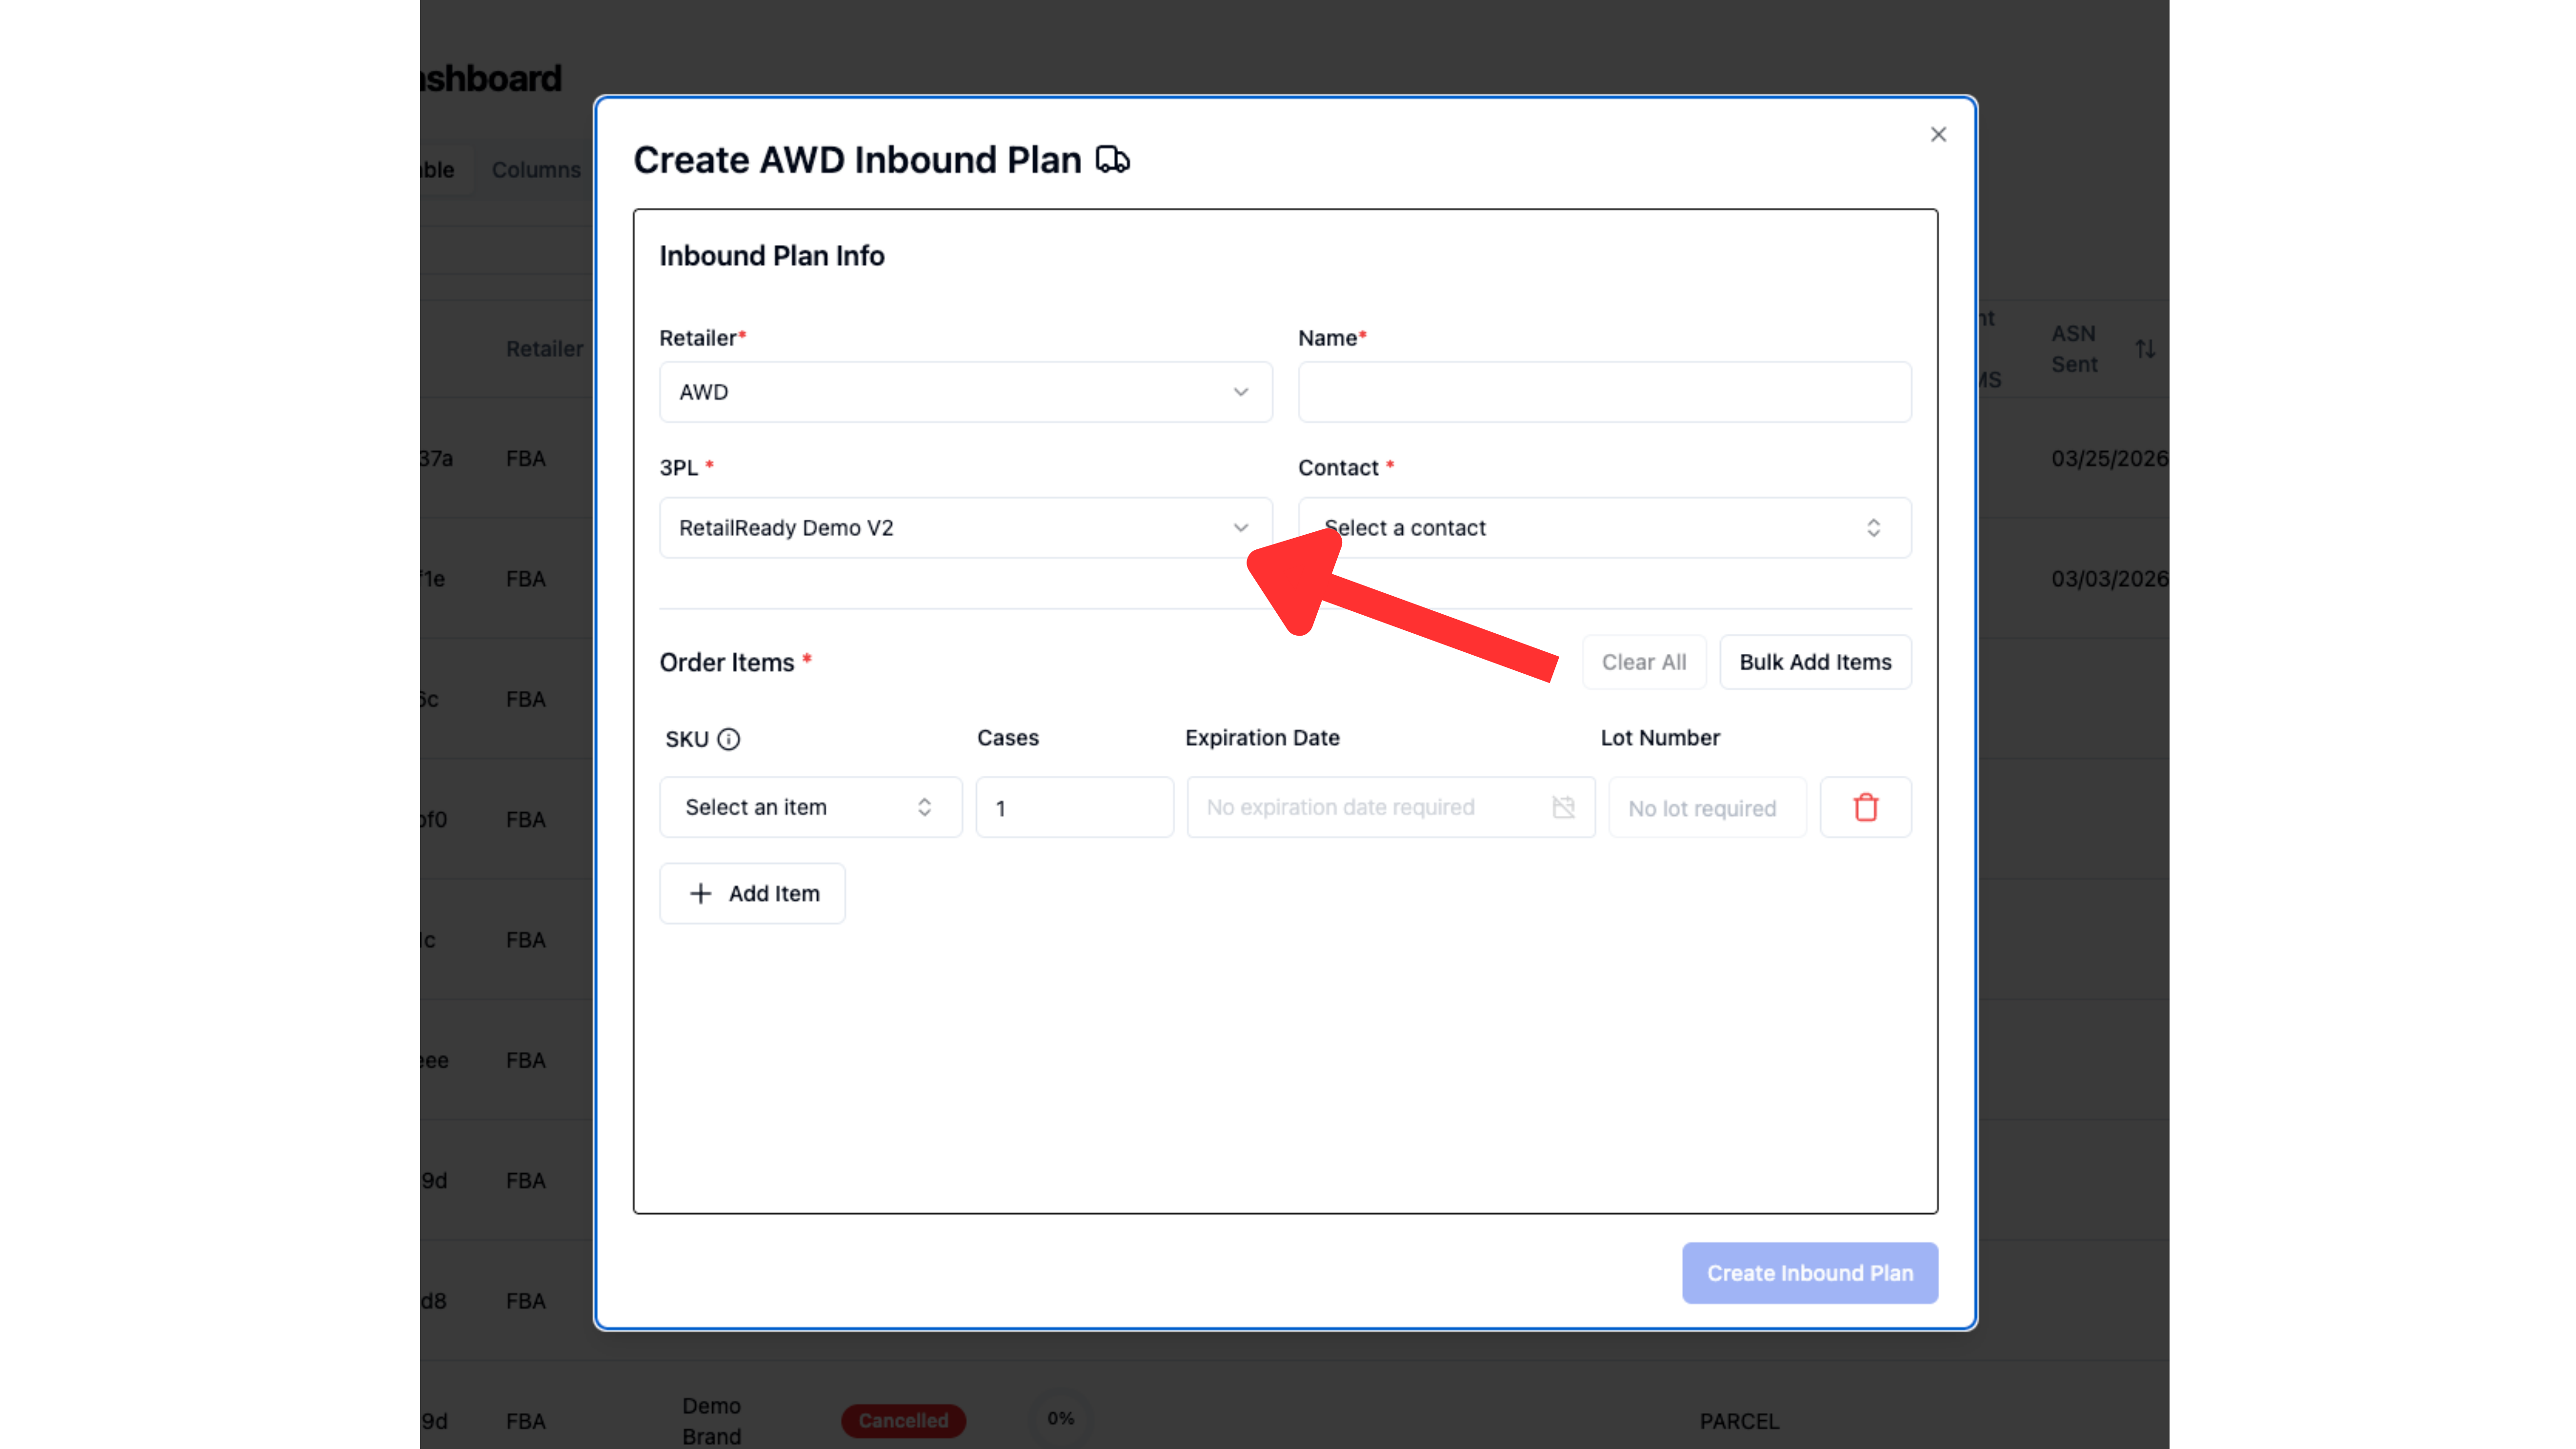The image size is (2576, 1449).
Task: Click the 03/25/2026 date cell
Action: (2109, 459)
